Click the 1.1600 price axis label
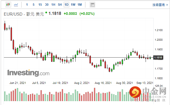 [x=159, y=78]
